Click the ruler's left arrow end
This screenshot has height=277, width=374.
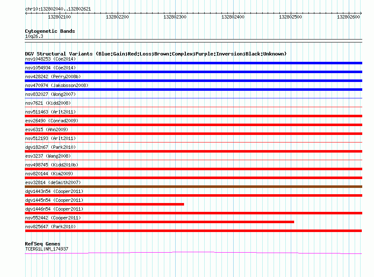(x=26, y=13)
